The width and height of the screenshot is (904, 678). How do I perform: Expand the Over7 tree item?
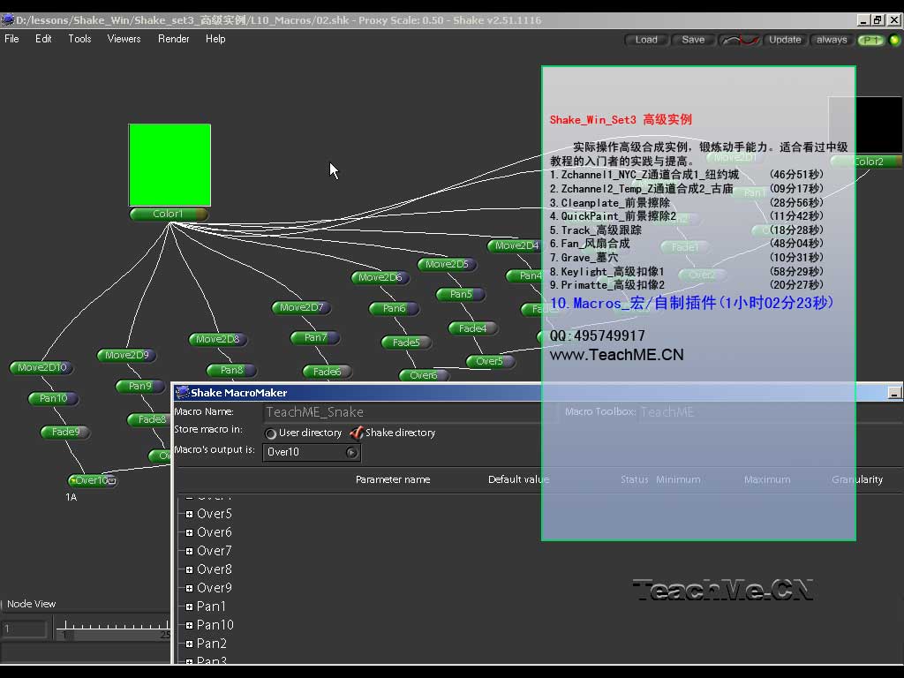pos(189,551)
